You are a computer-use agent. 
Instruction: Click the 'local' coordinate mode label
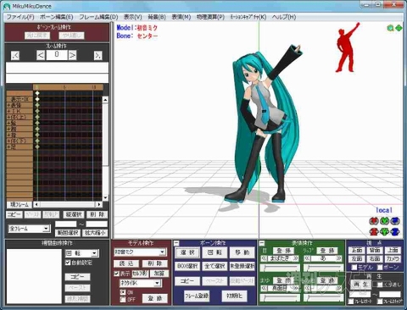coord(384,210)
